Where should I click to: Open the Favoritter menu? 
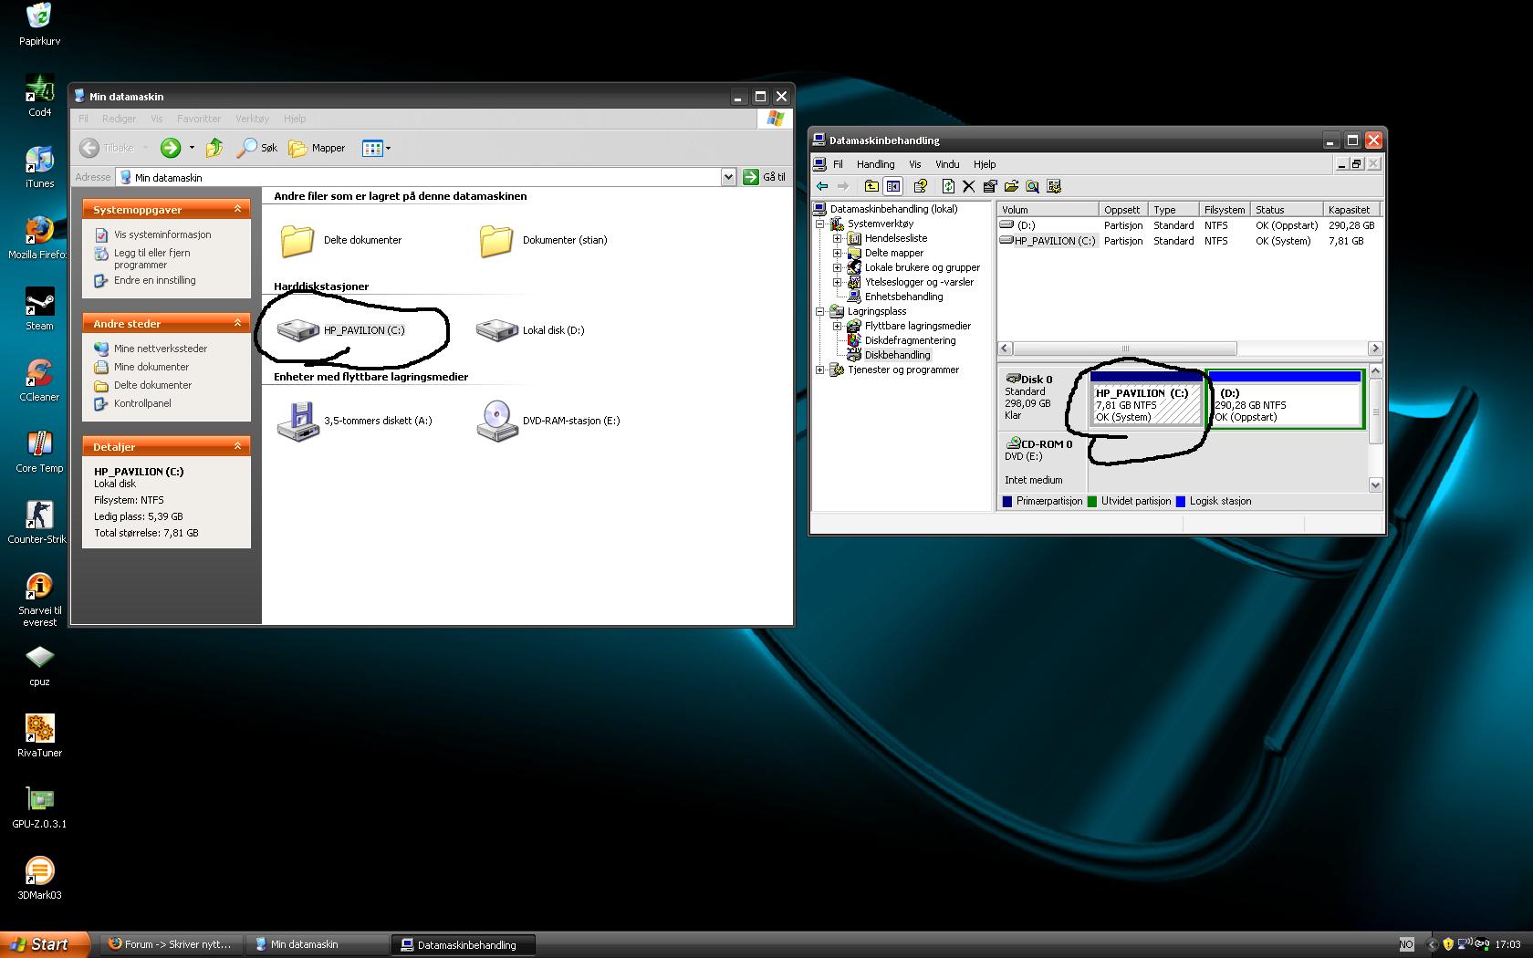[198, 119]
